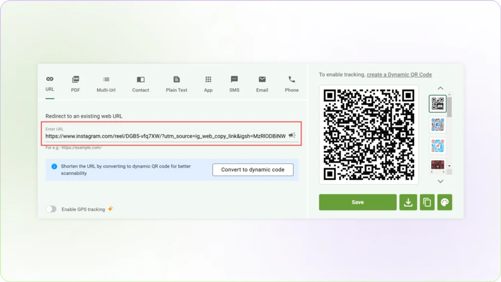
Task: Select the plain black QR template thumbnail
Action: point(438,104)
